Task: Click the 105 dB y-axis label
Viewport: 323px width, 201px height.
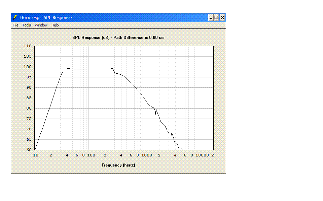Action: (x=28, y=56)
